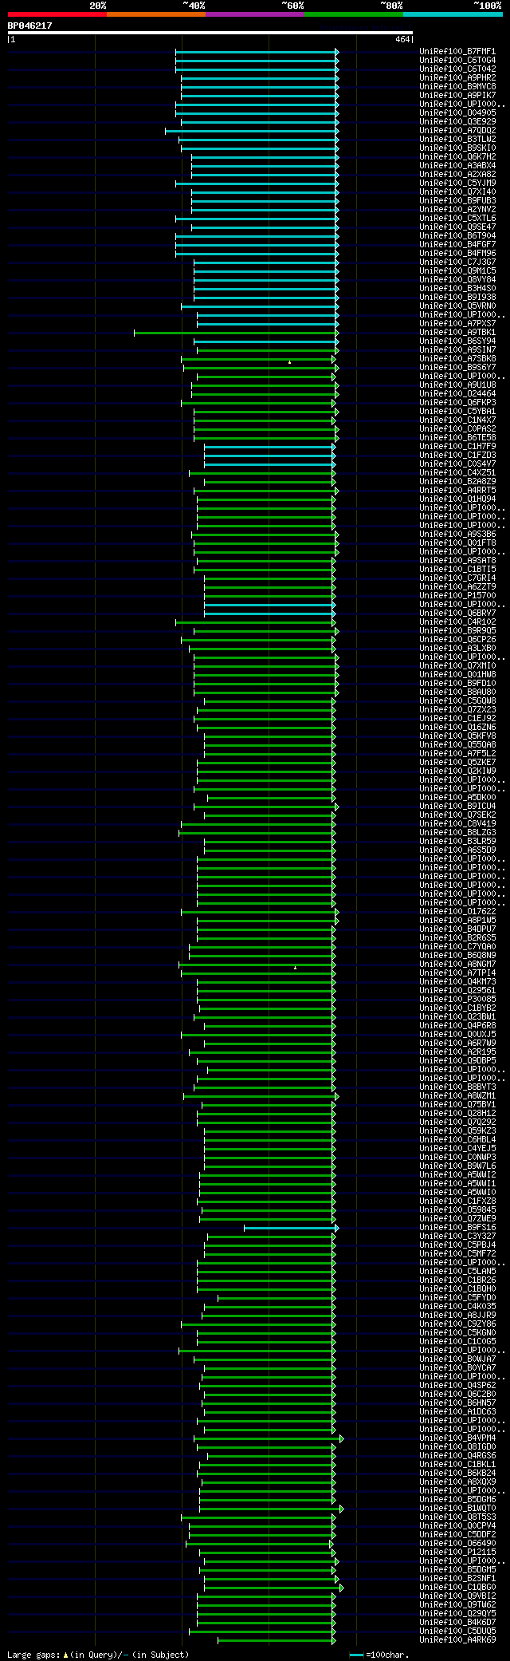Viewport: 510px width, 1661px height.
Task: Select the UniRef100_A9SIN7 label
Action: coord(457,350)
